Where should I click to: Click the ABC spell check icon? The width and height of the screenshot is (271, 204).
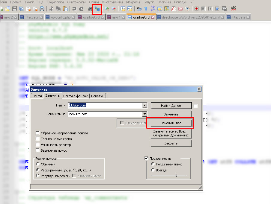coord(234,8)
